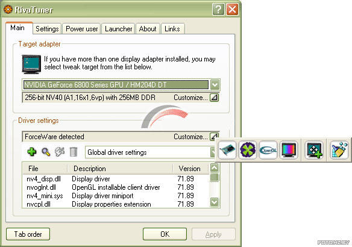Click the trash can delete icon
Screen dimensions: 352x247
click(74, 152)
